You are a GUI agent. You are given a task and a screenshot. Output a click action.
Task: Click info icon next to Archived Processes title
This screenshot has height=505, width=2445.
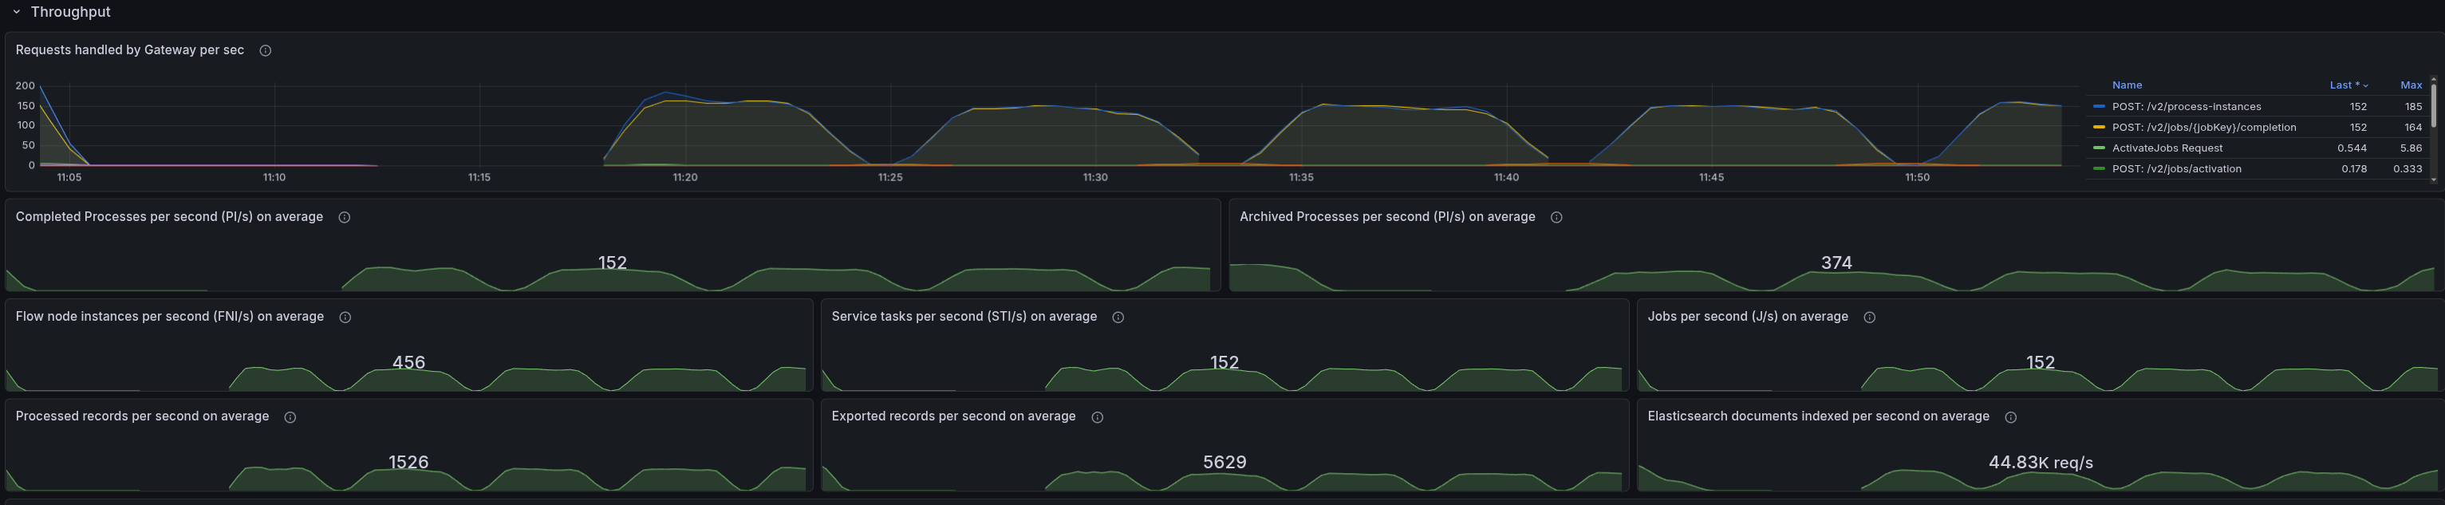(x=1556, y=217)
